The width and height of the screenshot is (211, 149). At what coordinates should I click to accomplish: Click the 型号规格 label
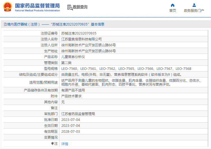[51, 69]
